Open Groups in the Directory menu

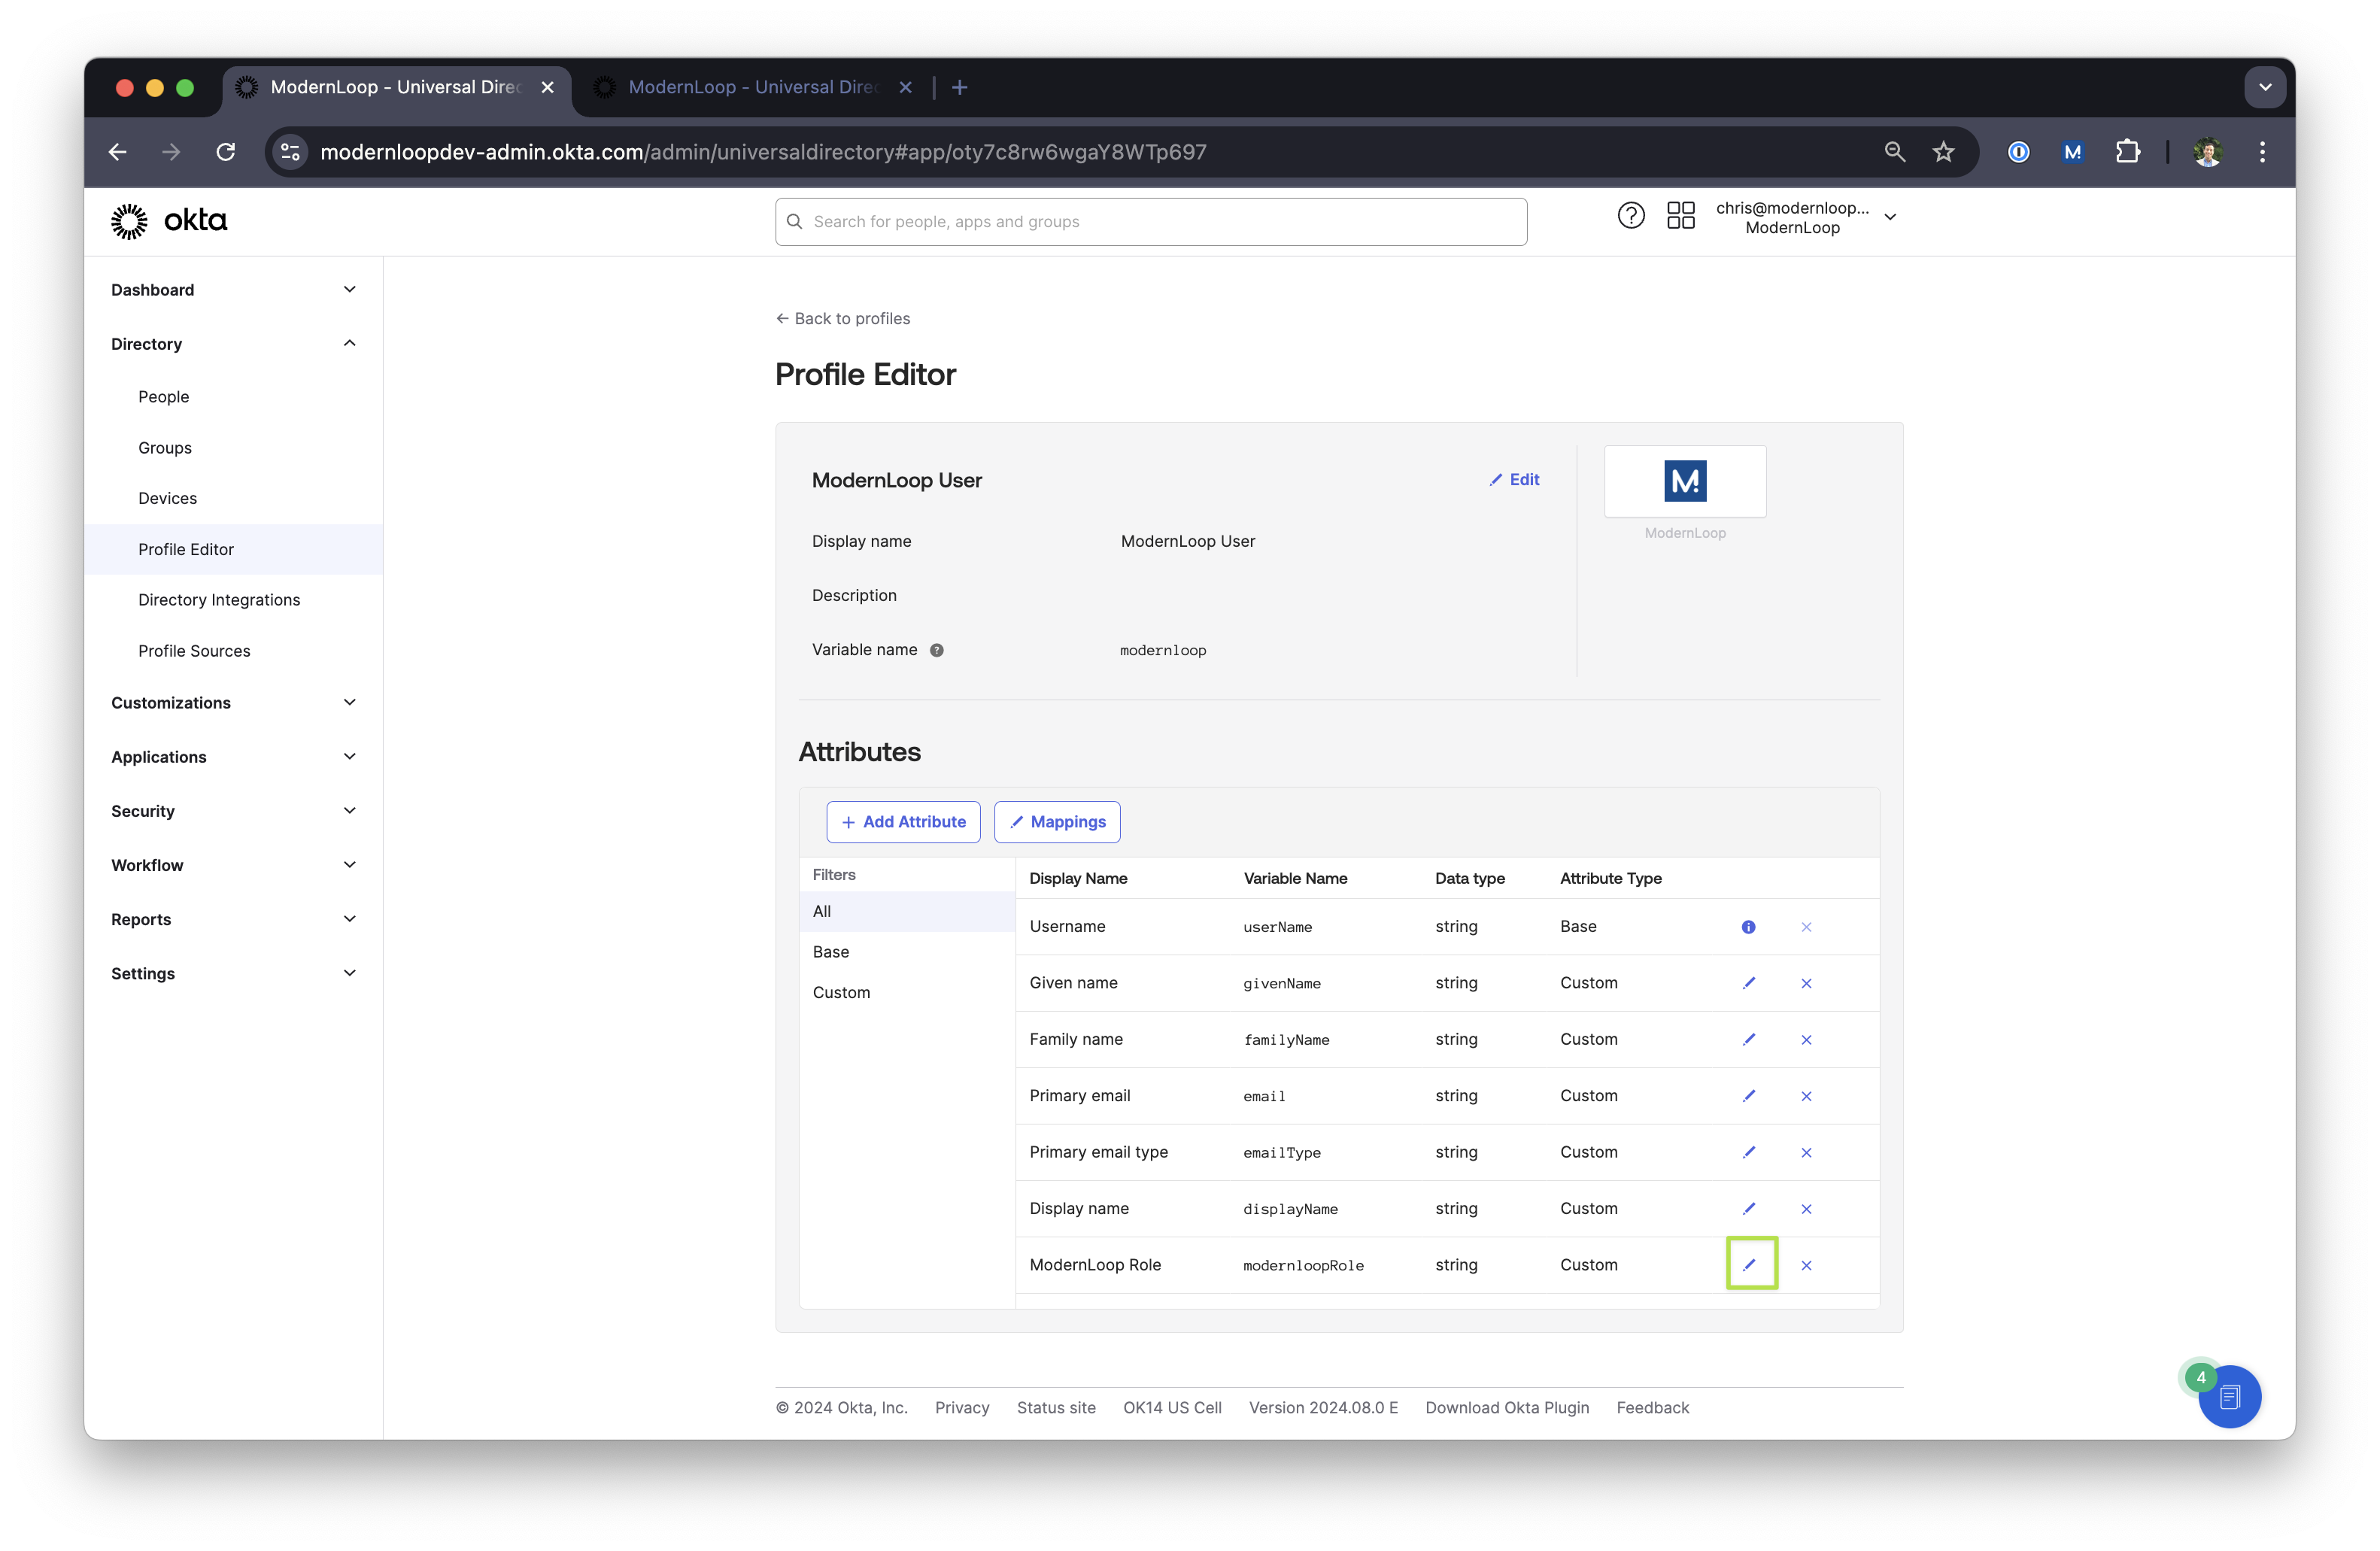coord(165,448)
